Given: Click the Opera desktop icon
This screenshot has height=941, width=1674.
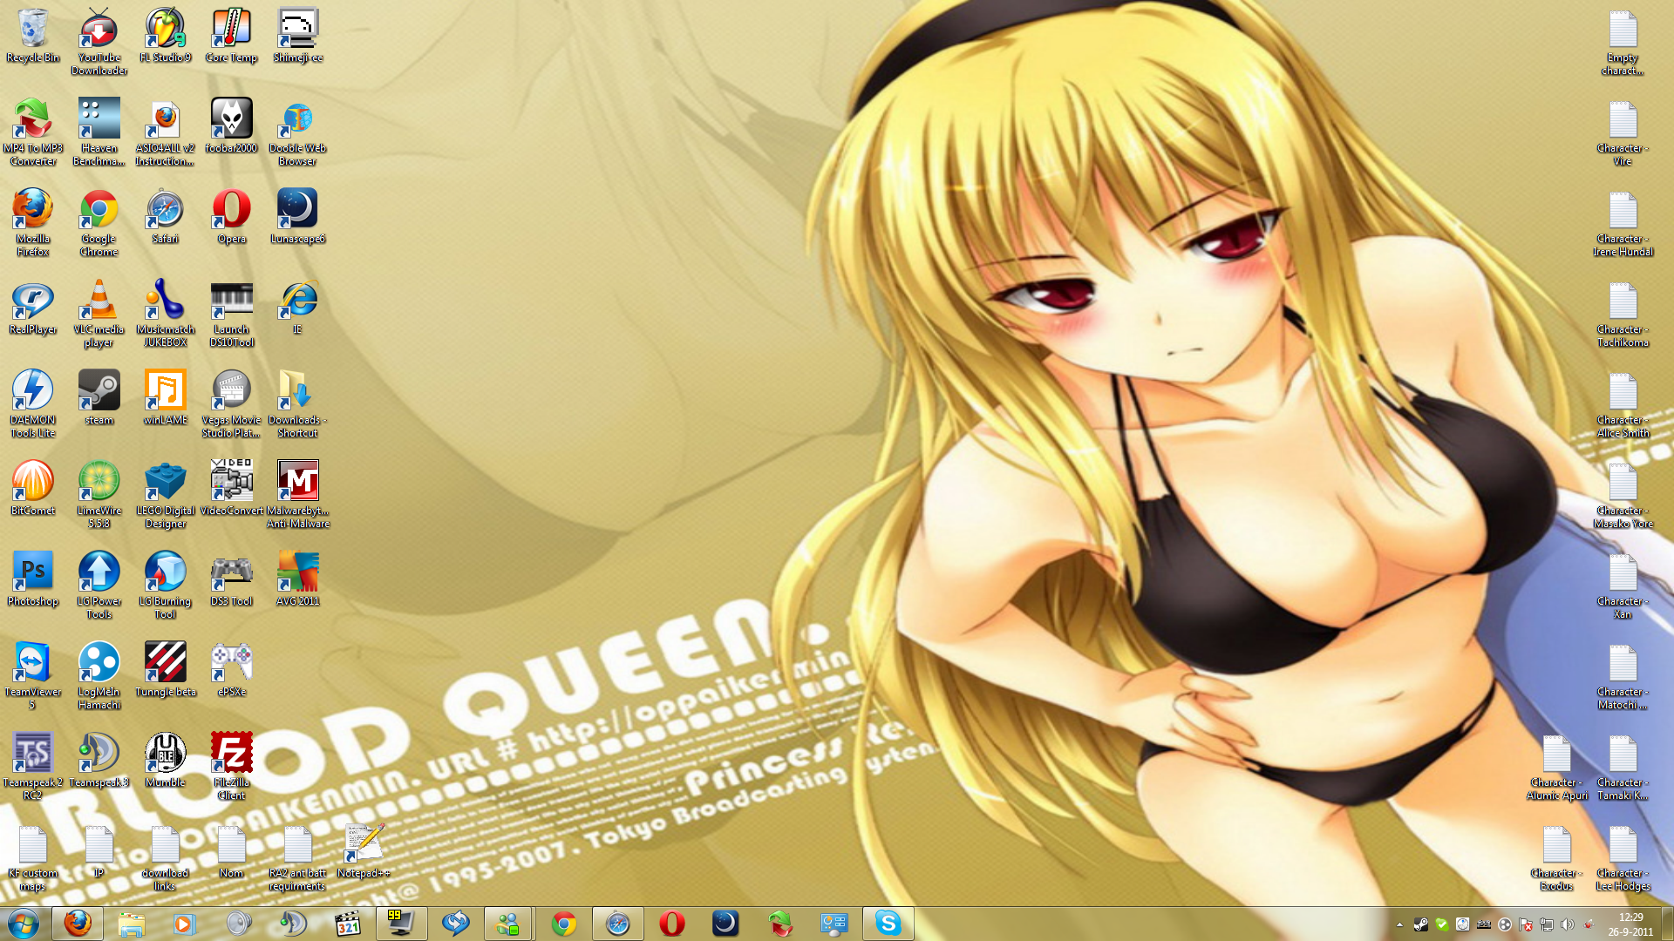Looking at the screenshot, I should [232, 217].
